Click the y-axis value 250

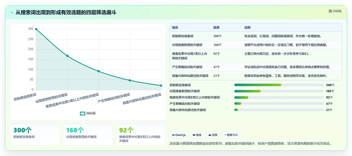(30, 39)
